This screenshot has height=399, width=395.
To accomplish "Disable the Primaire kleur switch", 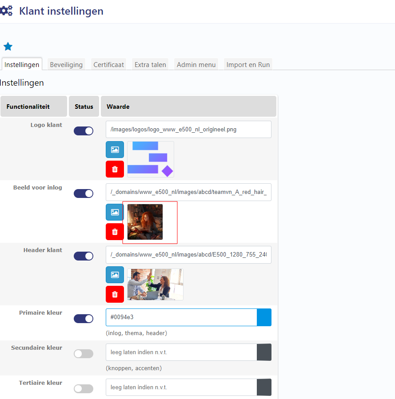I will [x=84, y=319].
